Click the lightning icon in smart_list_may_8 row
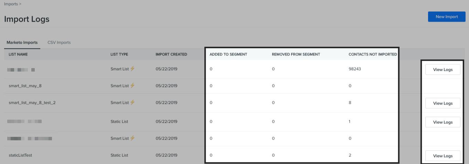The height and width of the screenshot is (164, 469). tap(132, 86)
